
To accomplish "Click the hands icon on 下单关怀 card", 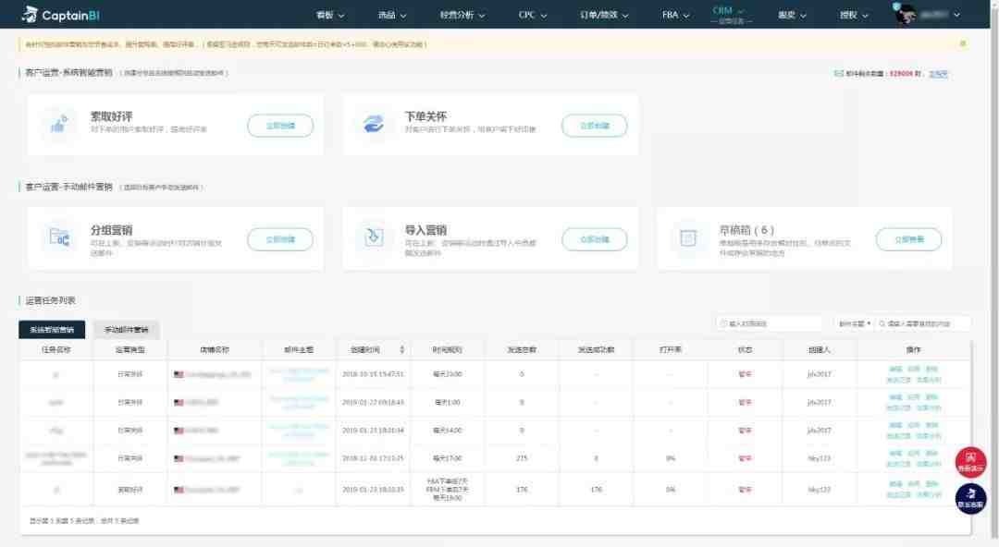I will pos(374,124).
